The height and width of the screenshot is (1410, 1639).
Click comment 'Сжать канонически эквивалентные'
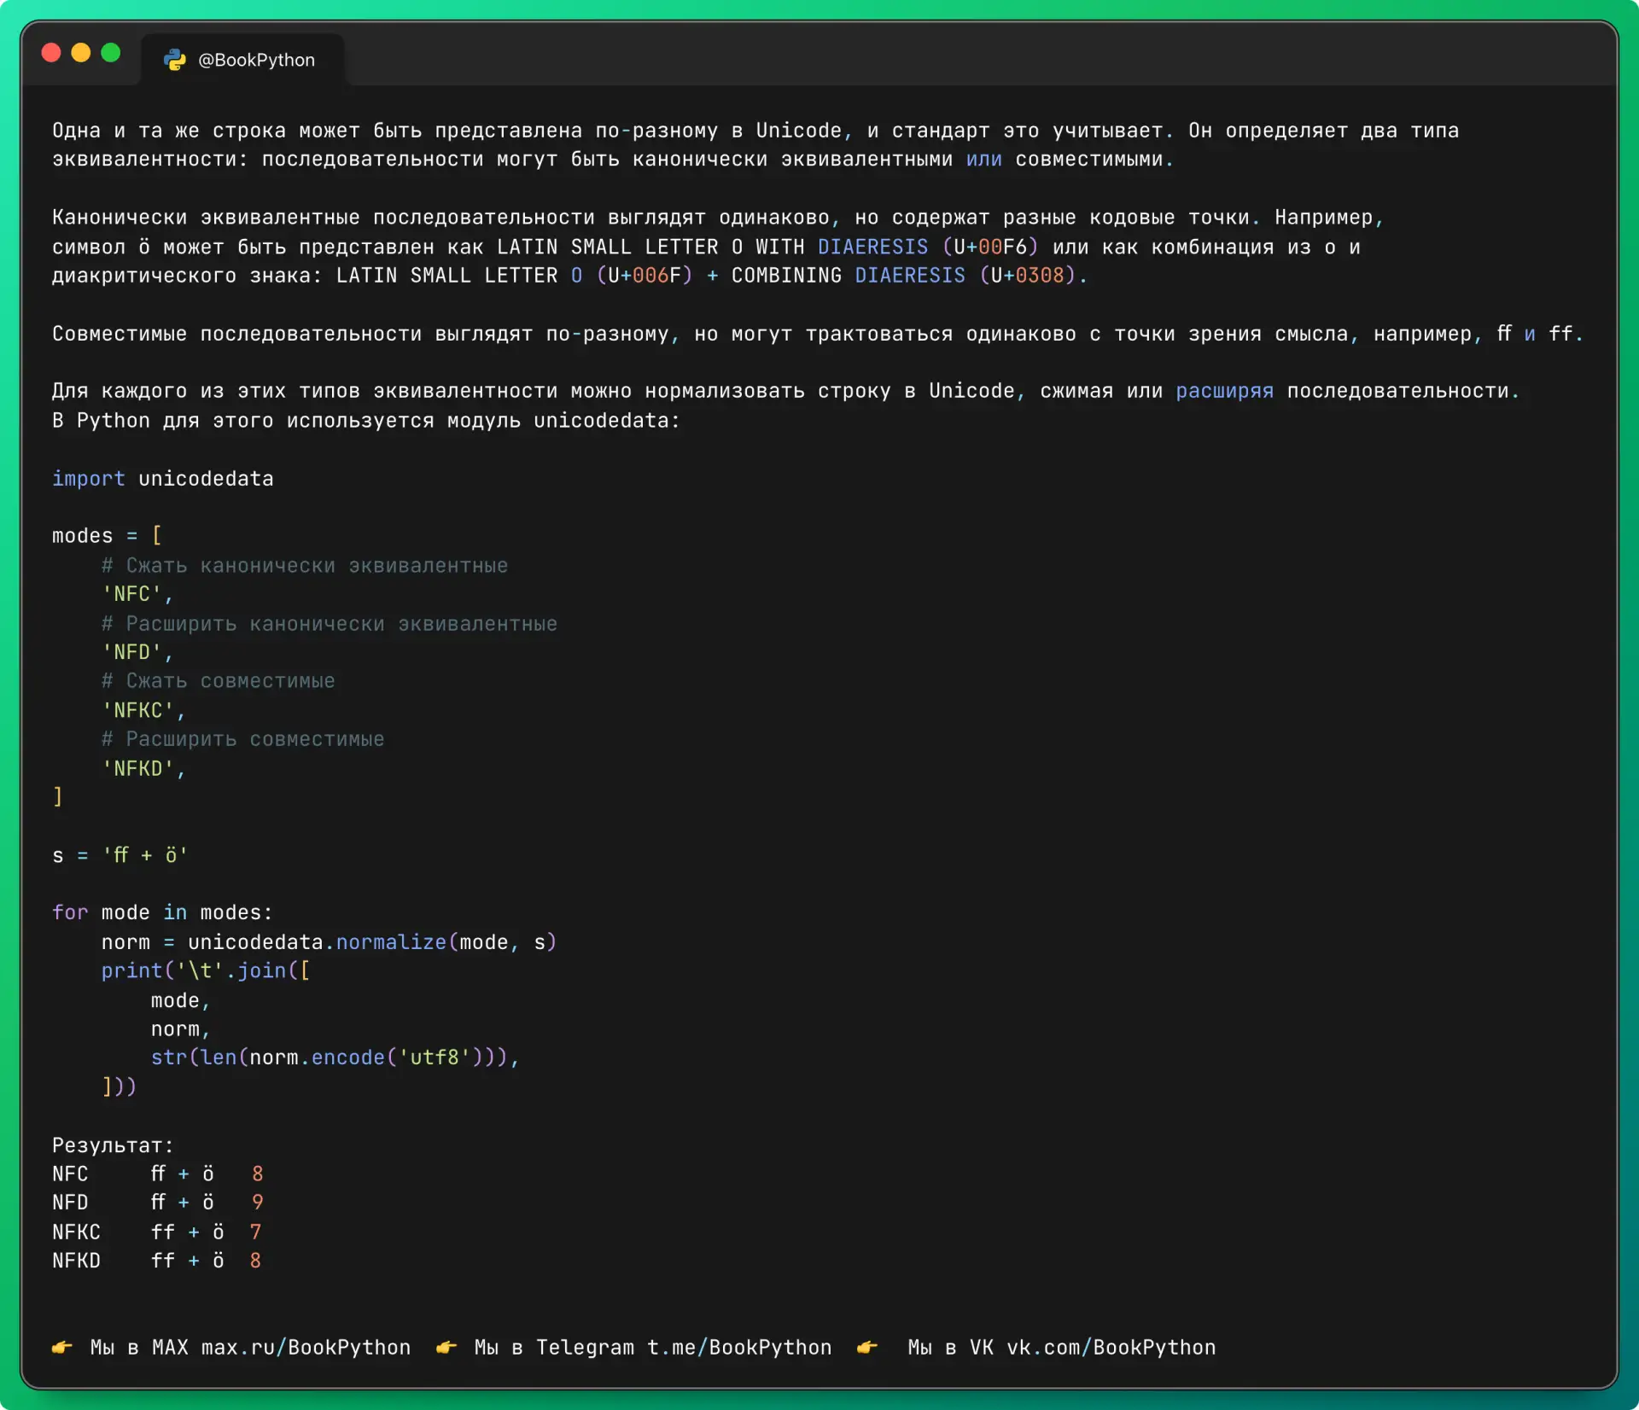(305, 566)
